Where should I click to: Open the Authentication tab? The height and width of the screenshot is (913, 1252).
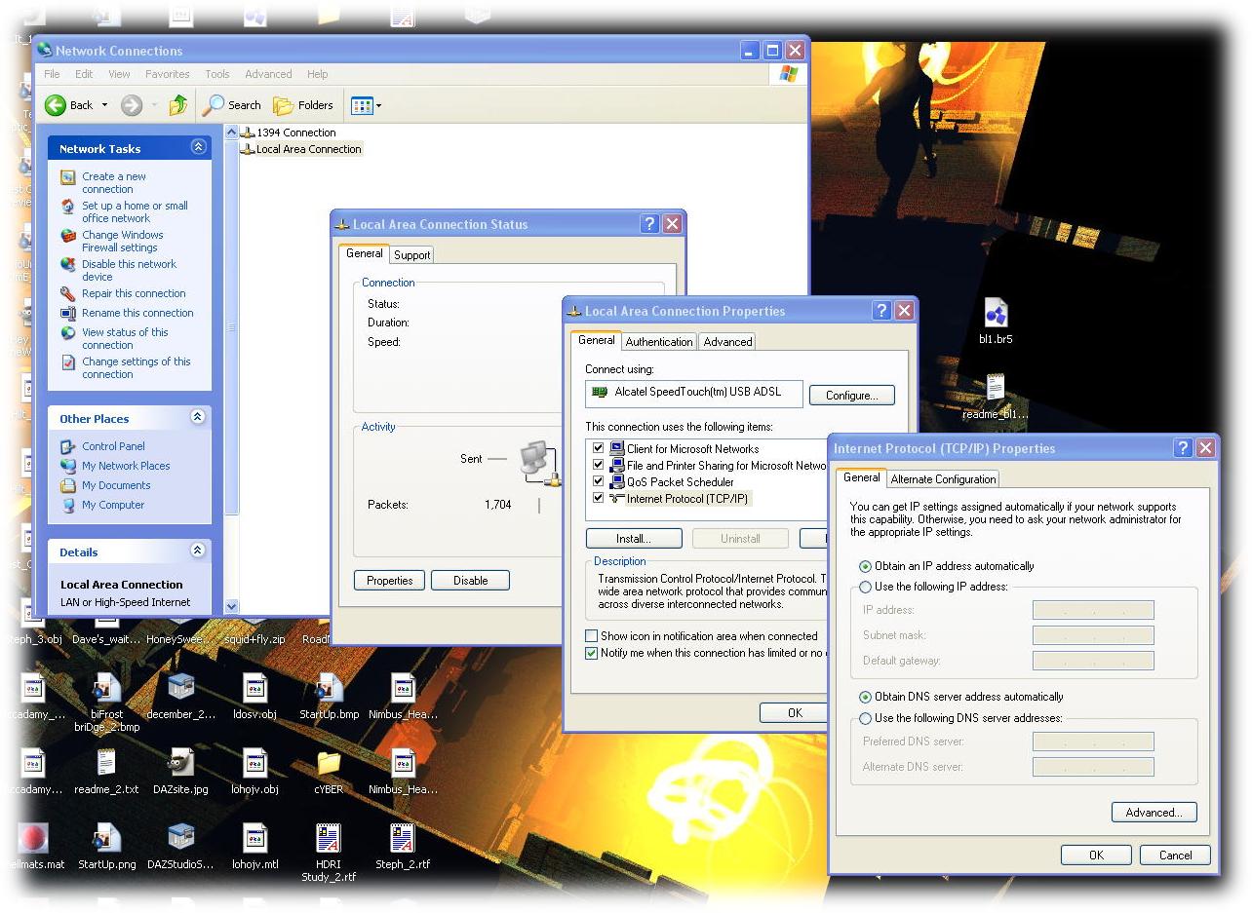point(659,342)
